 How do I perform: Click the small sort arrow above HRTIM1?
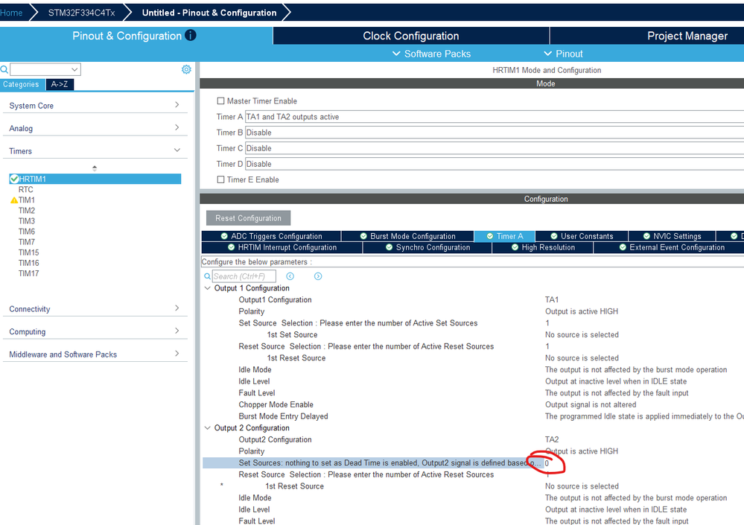(x=95, y=168)
